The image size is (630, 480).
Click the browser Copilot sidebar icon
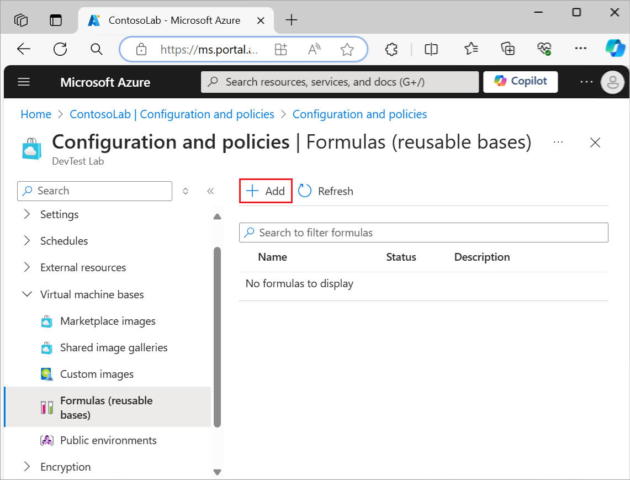(614, 49)
